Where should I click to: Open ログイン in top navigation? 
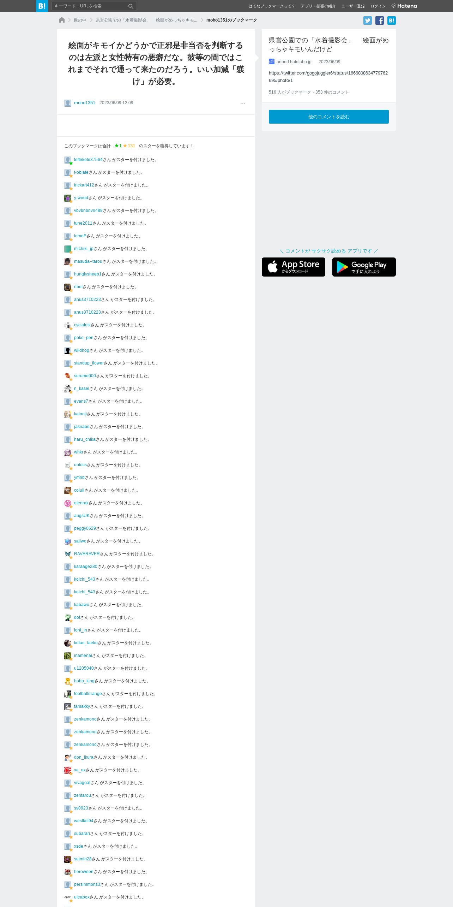pos(378,6)
